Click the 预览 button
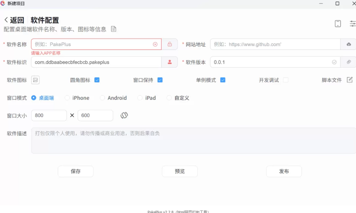356x213 pixels. (x=180, y=171)
